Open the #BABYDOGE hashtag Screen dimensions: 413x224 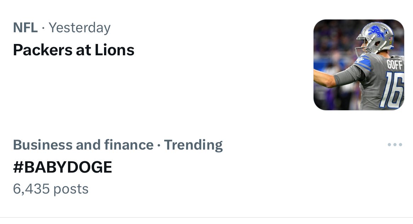62,167
